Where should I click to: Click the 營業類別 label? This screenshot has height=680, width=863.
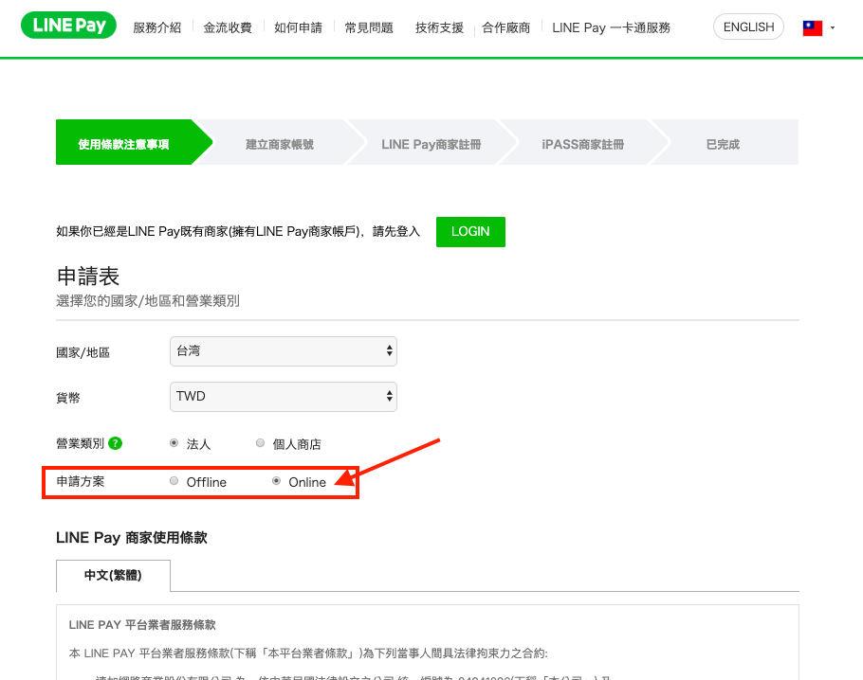click(x=81, y=443)
